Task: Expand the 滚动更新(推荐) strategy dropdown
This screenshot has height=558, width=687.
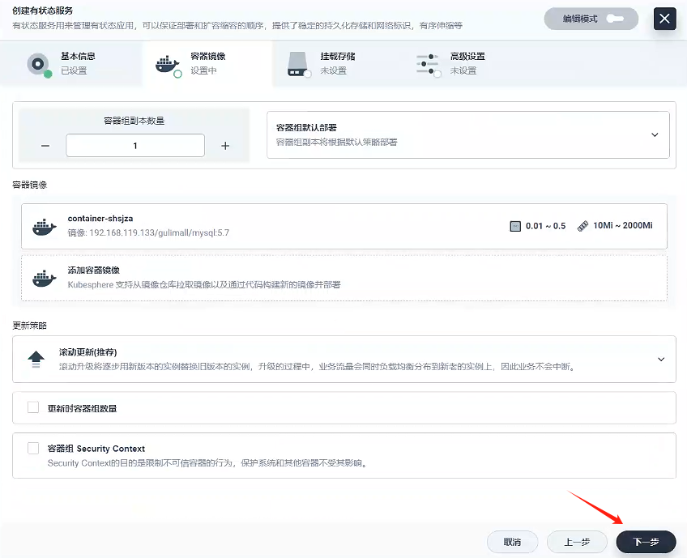Action: [344, 359]
